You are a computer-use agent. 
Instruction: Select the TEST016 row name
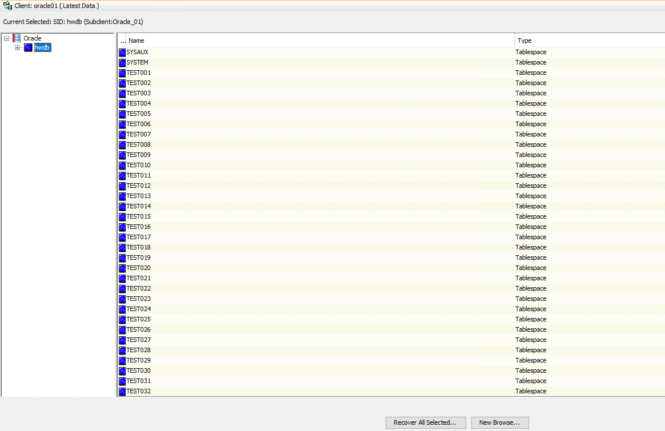(139, 227)
